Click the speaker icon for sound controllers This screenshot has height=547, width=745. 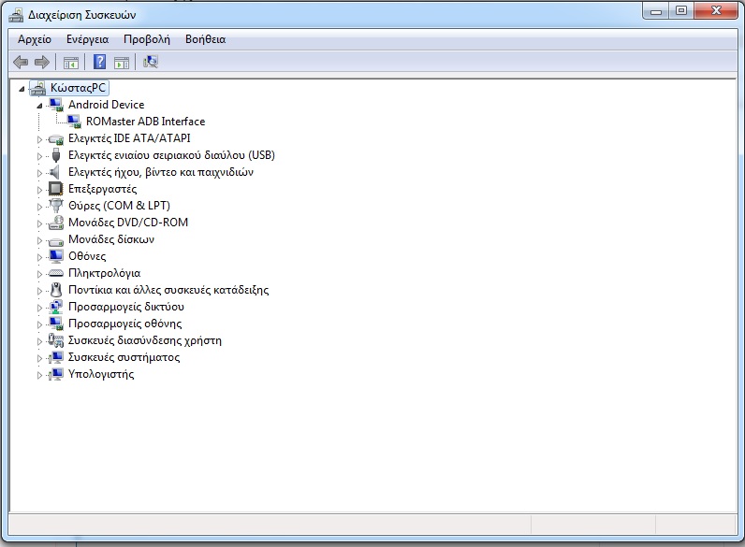click(55, 172)
